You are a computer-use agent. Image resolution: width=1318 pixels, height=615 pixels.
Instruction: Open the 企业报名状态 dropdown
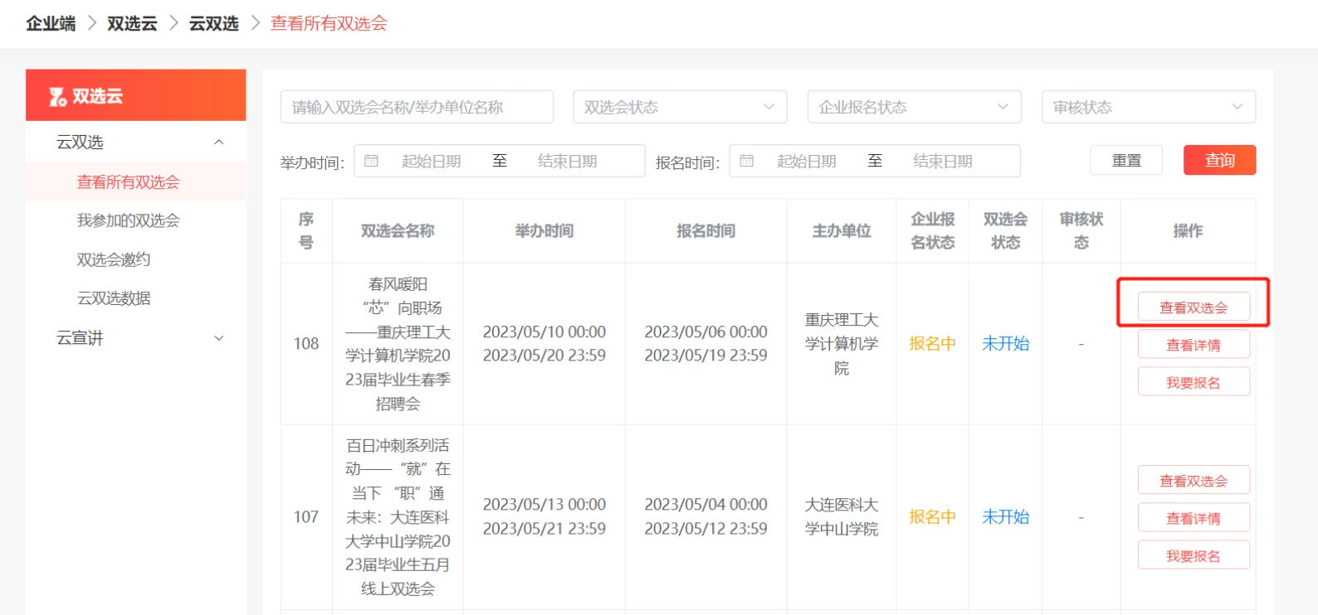point(913,107)
